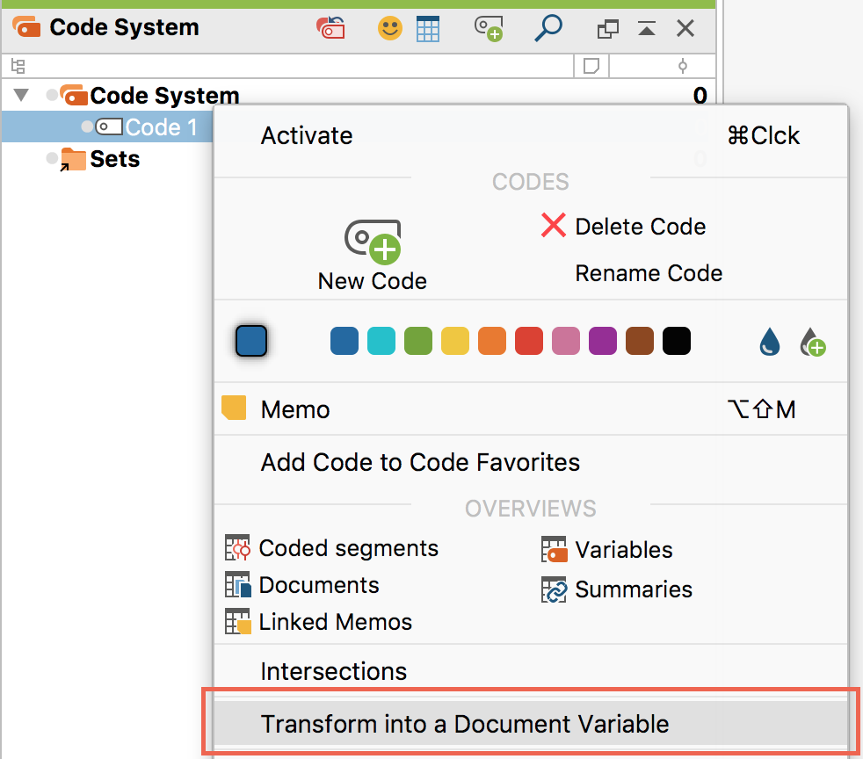863x759 pixels.
Task: Collapse the Code System panel upward
Action: (x=647, y=28)
